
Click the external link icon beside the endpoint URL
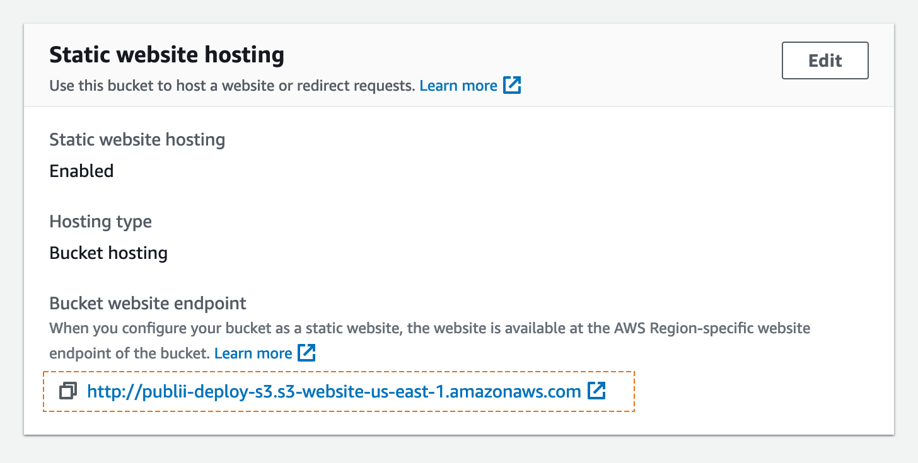(596, 391)
